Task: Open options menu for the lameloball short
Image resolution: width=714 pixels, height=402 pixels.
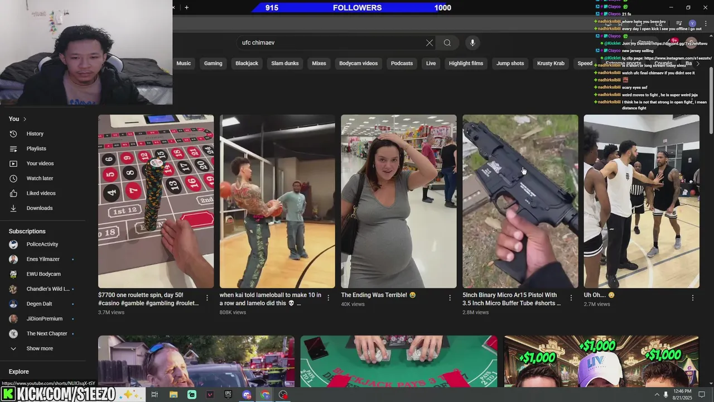Action: [329, 298]
